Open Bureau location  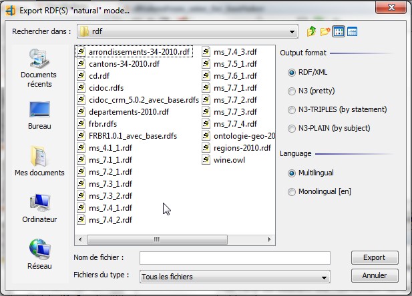(39, 115)
